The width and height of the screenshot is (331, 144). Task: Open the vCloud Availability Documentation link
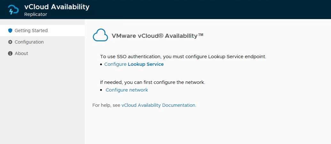(x=159, y=105)
